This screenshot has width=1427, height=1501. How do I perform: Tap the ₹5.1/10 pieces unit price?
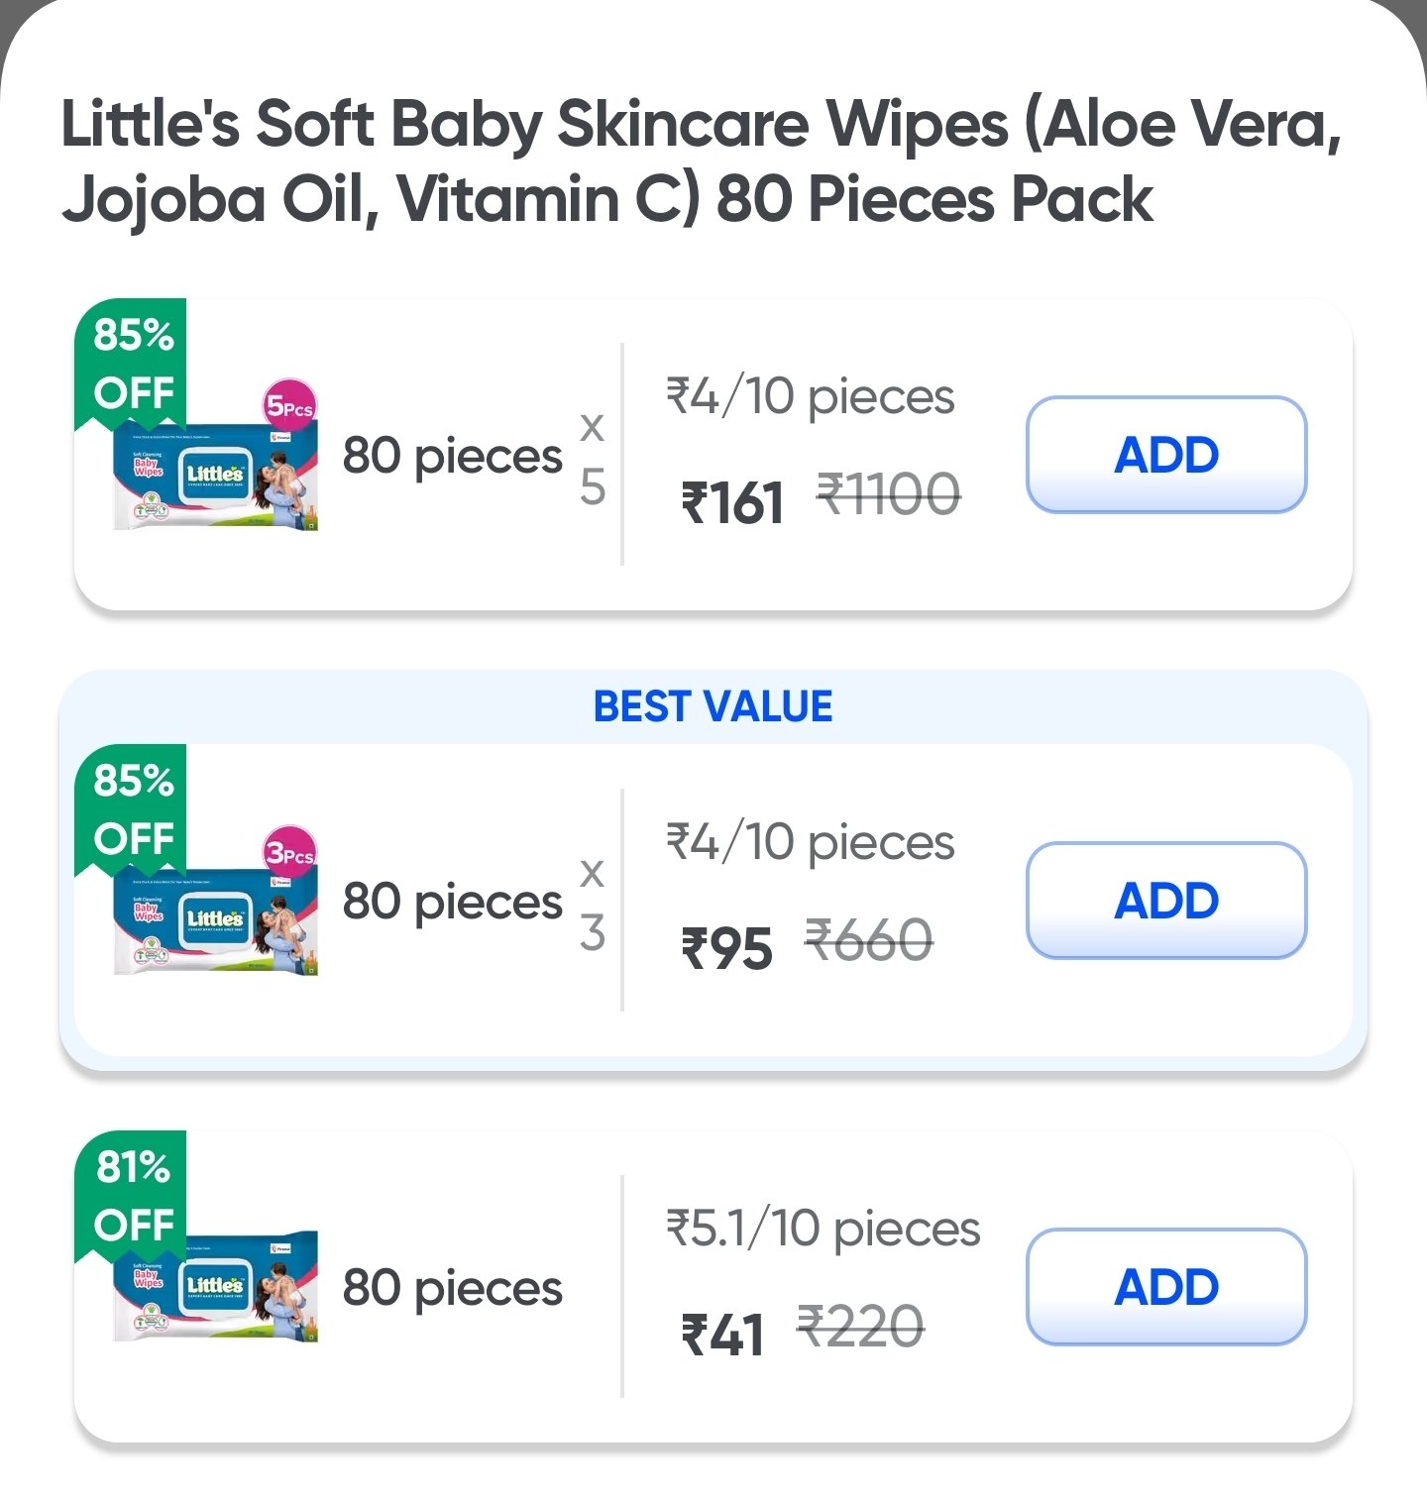click(823, 1229)
